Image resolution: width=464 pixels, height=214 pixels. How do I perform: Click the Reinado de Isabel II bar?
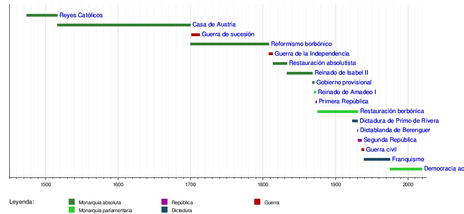299,73
